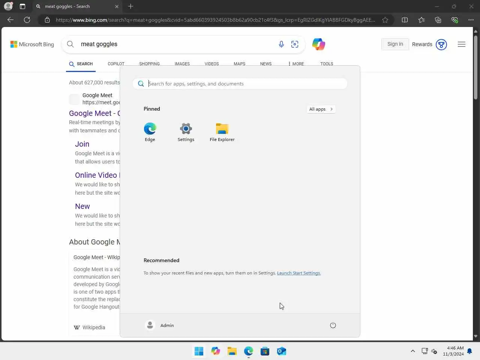Switch to the IMAGES tab
Image resolution: width=480 pixels, height=360 pixels.
click(x=182, y=64)
